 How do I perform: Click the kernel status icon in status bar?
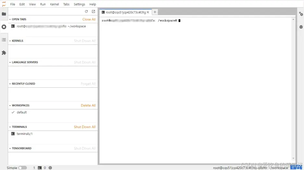click(x=50, y=168)
